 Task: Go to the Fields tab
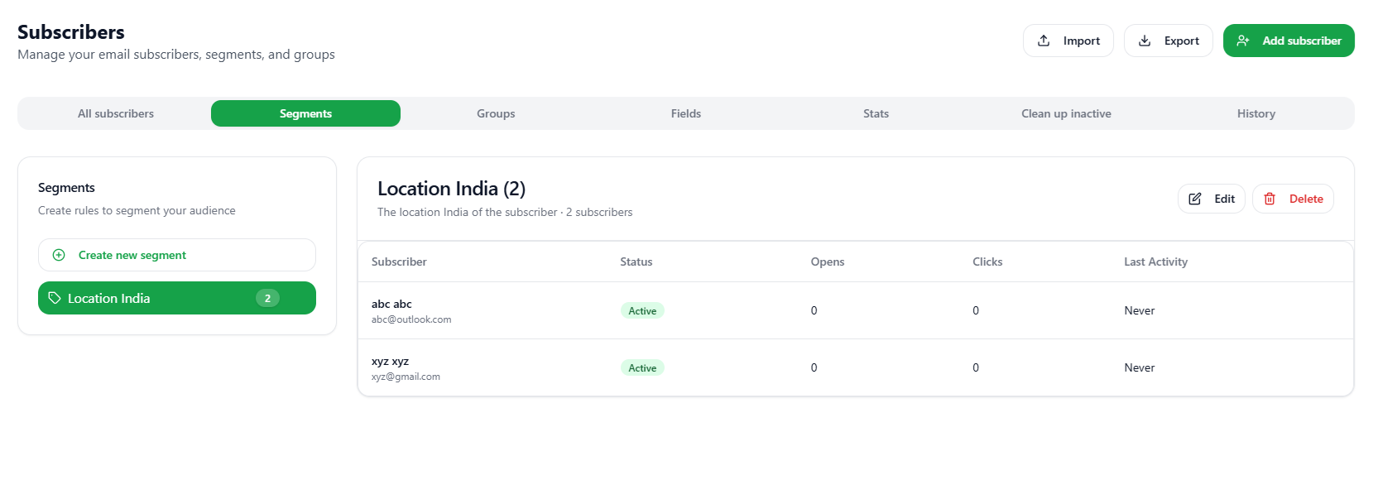point(685,113)
